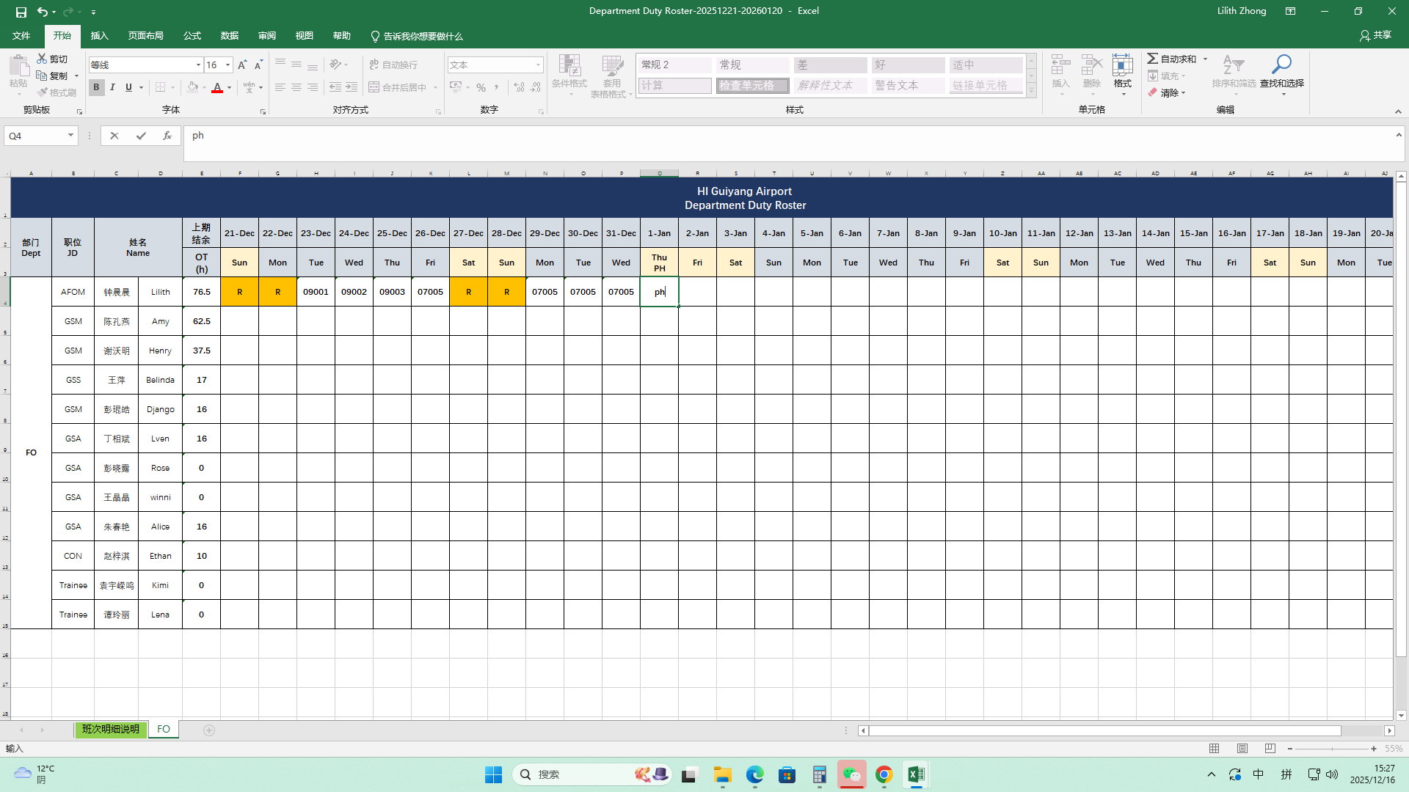Click the Increase Font Size icon
The width and height of the screenshot is (1409, 792).
(242, 65)
